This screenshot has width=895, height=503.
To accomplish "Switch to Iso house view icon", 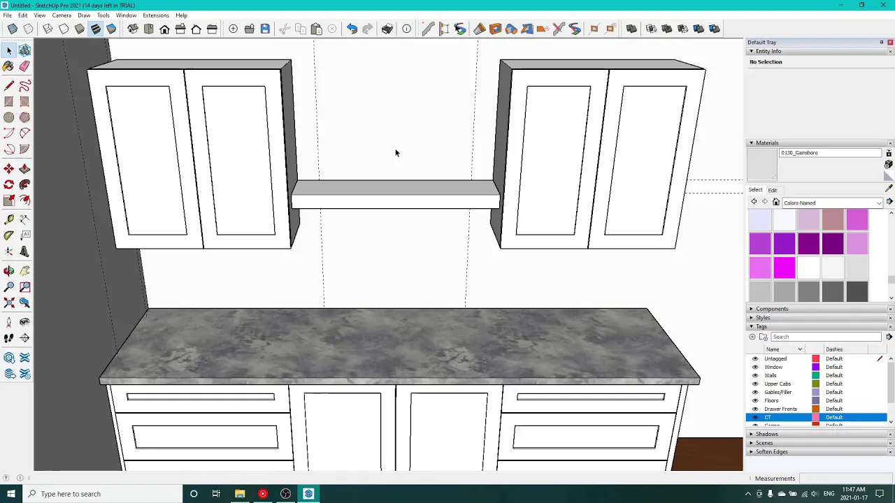I will pos(133,29).
